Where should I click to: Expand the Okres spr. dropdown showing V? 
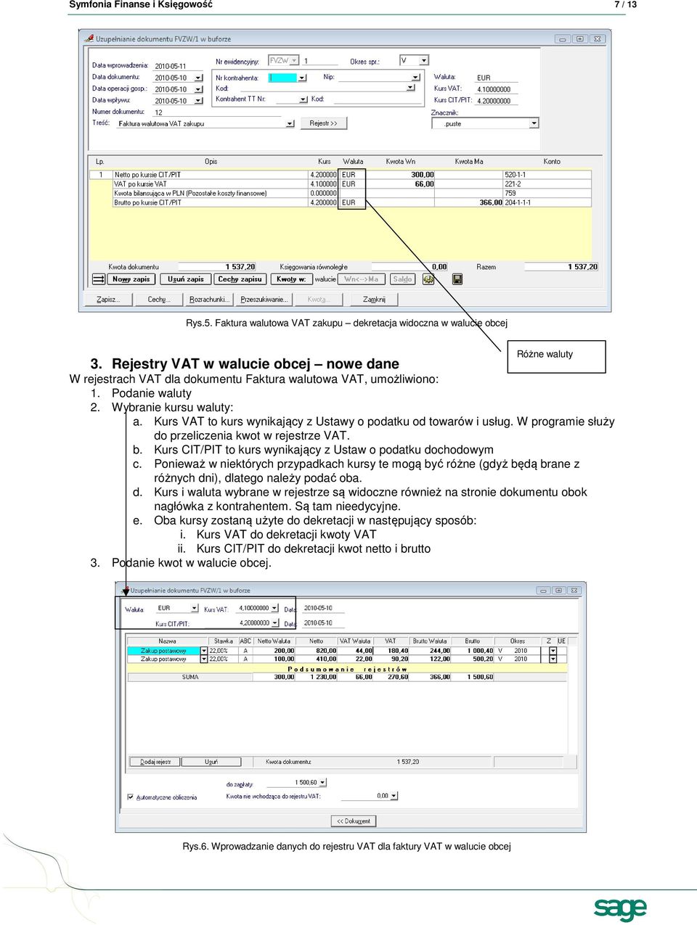coord(424,61)
